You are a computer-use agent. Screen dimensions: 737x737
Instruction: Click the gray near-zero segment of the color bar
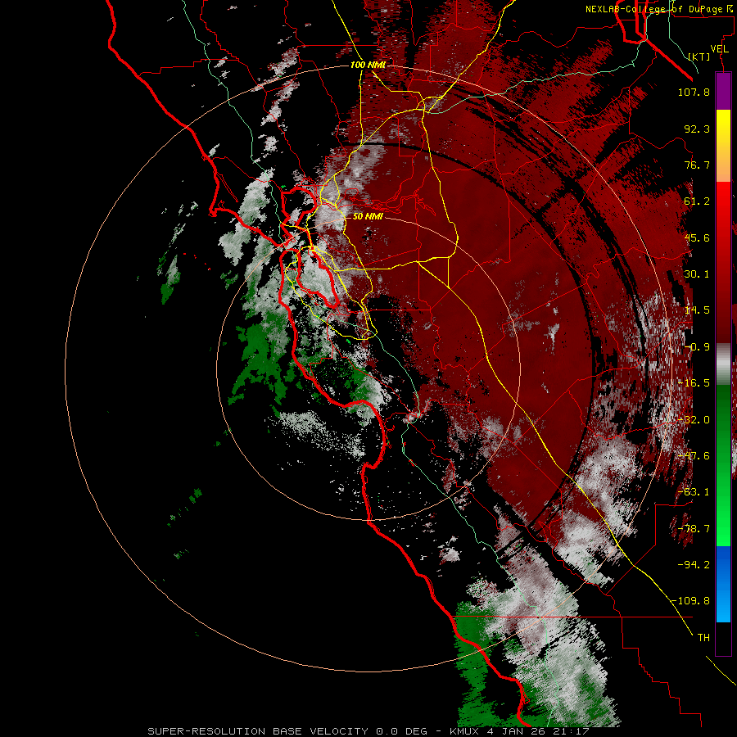point(723,364)
